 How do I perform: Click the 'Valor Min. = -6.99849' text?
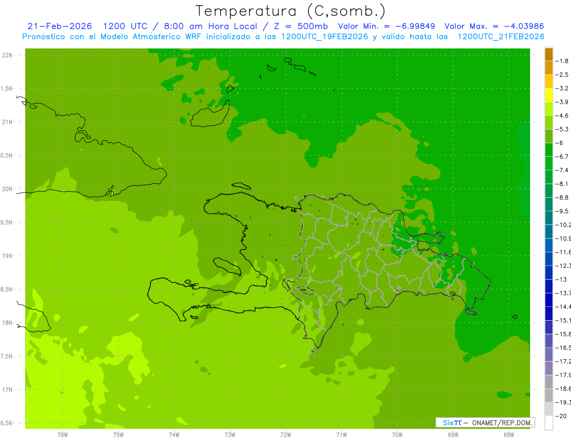386,26
